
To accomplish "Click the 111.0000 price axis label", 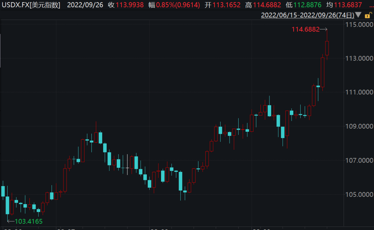I will (x=359, y=92).
